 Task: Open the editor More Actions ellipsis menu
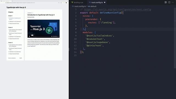[x=173, y=2]
